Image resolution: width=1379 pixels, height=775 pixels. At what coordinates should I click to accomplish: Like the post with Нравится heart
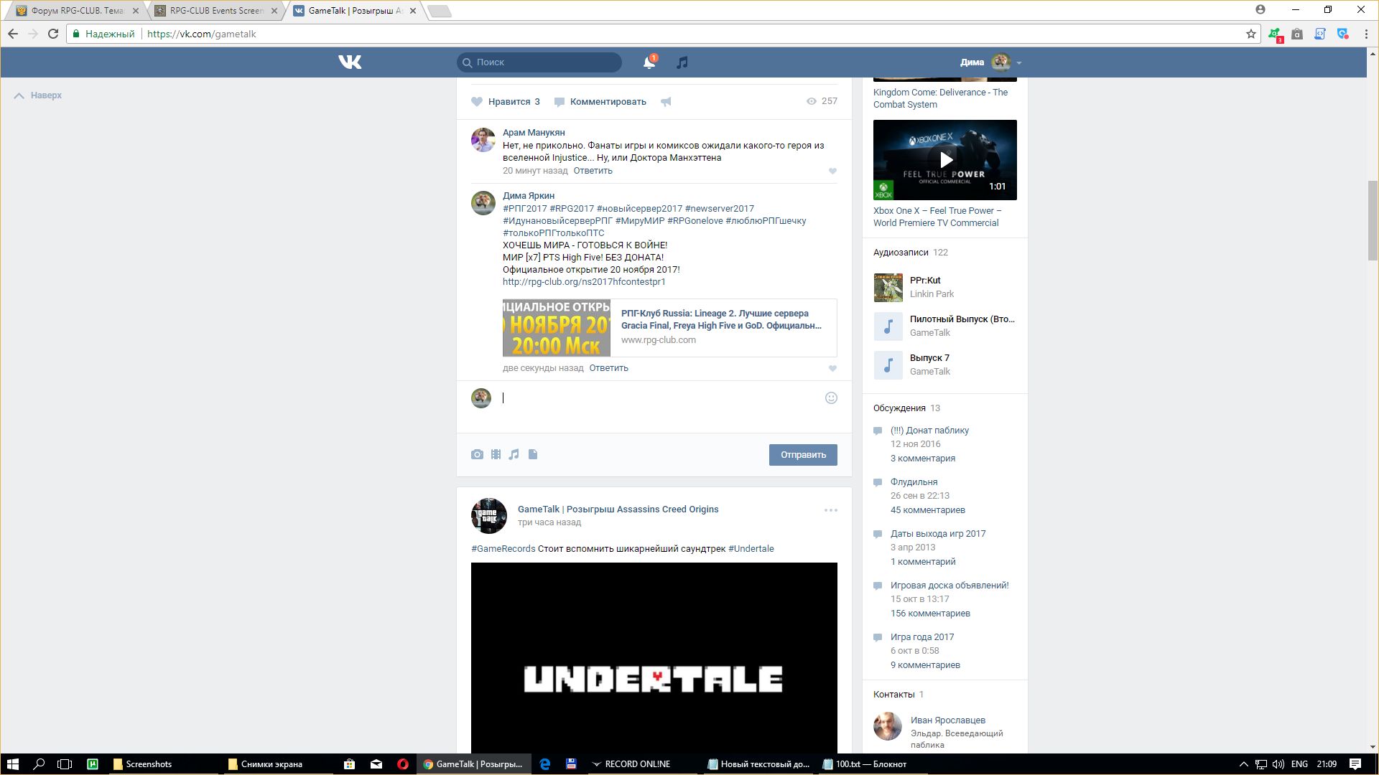tap(477, 102)
